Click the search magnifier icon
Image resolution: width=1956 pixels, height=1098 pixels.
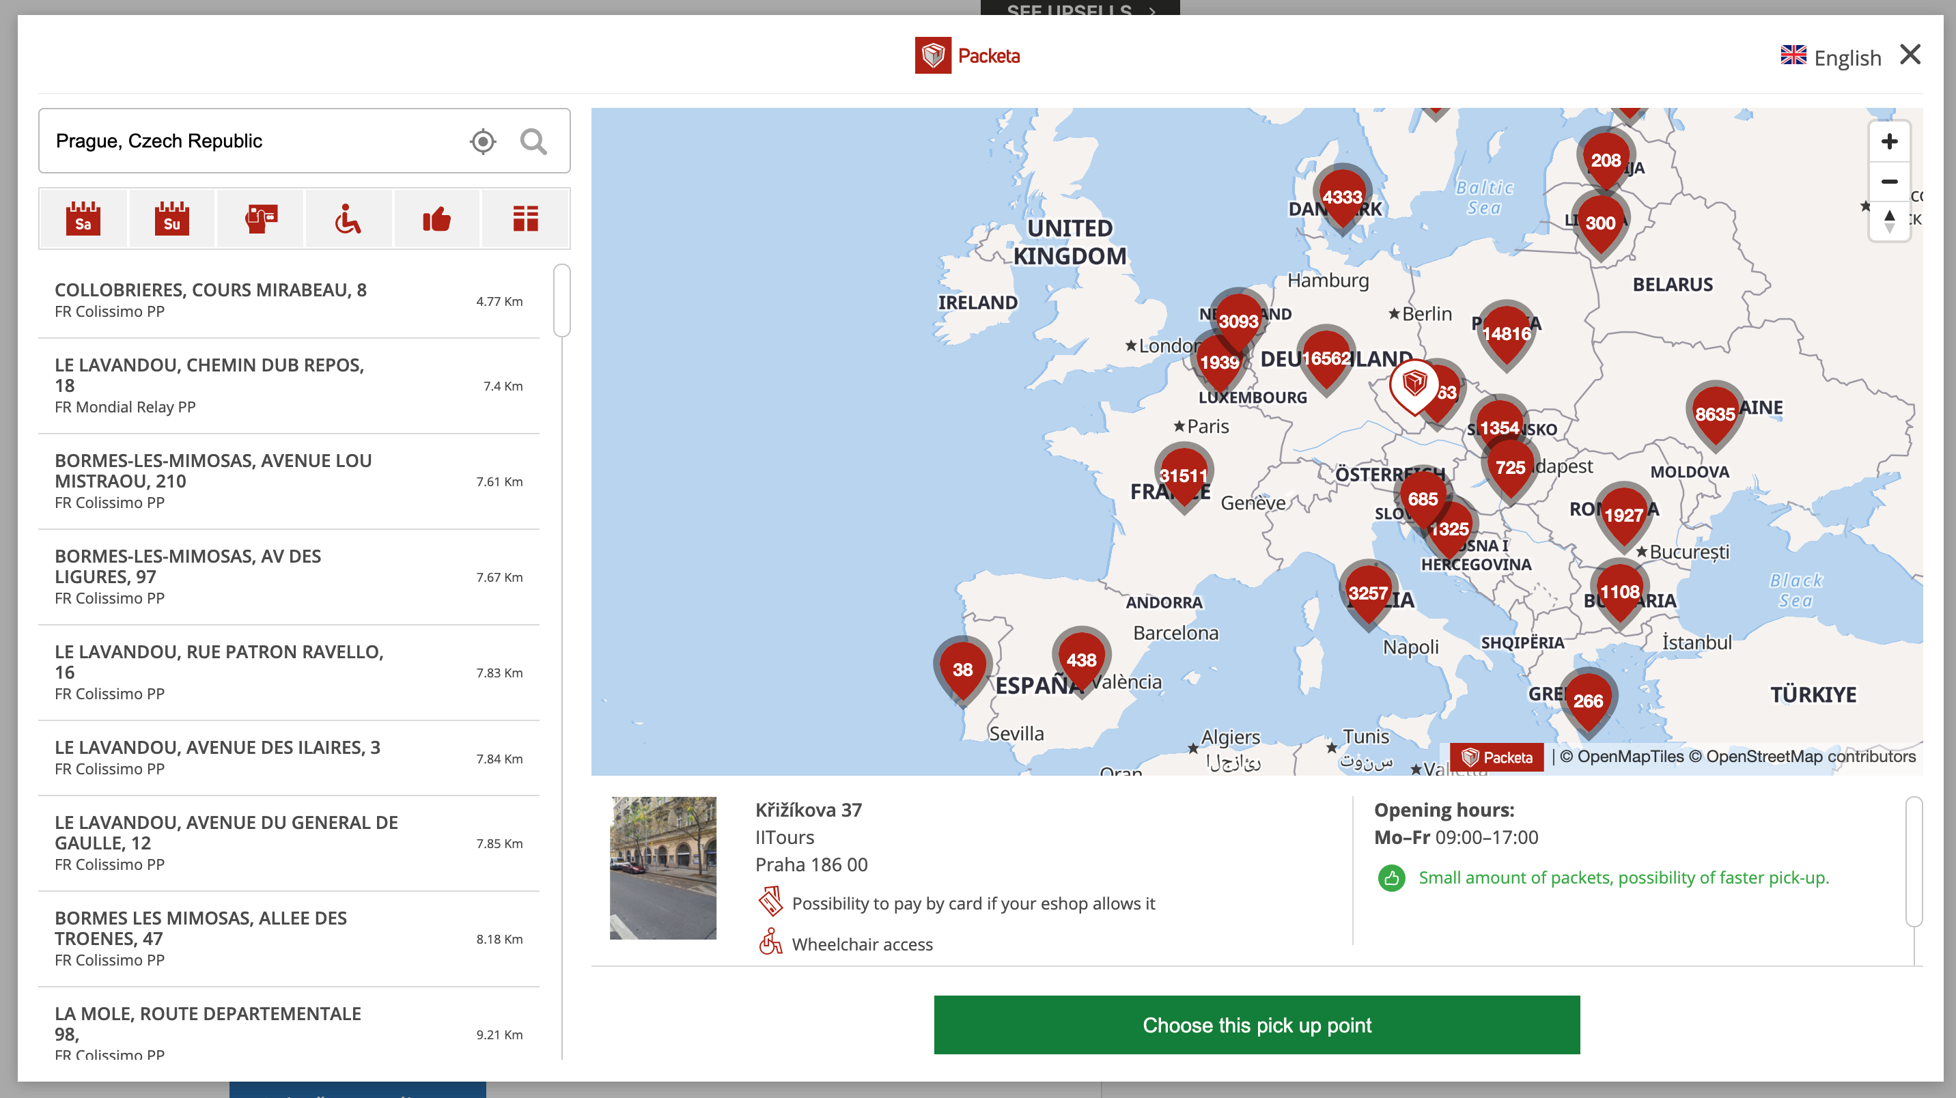[x=533, y=141]
